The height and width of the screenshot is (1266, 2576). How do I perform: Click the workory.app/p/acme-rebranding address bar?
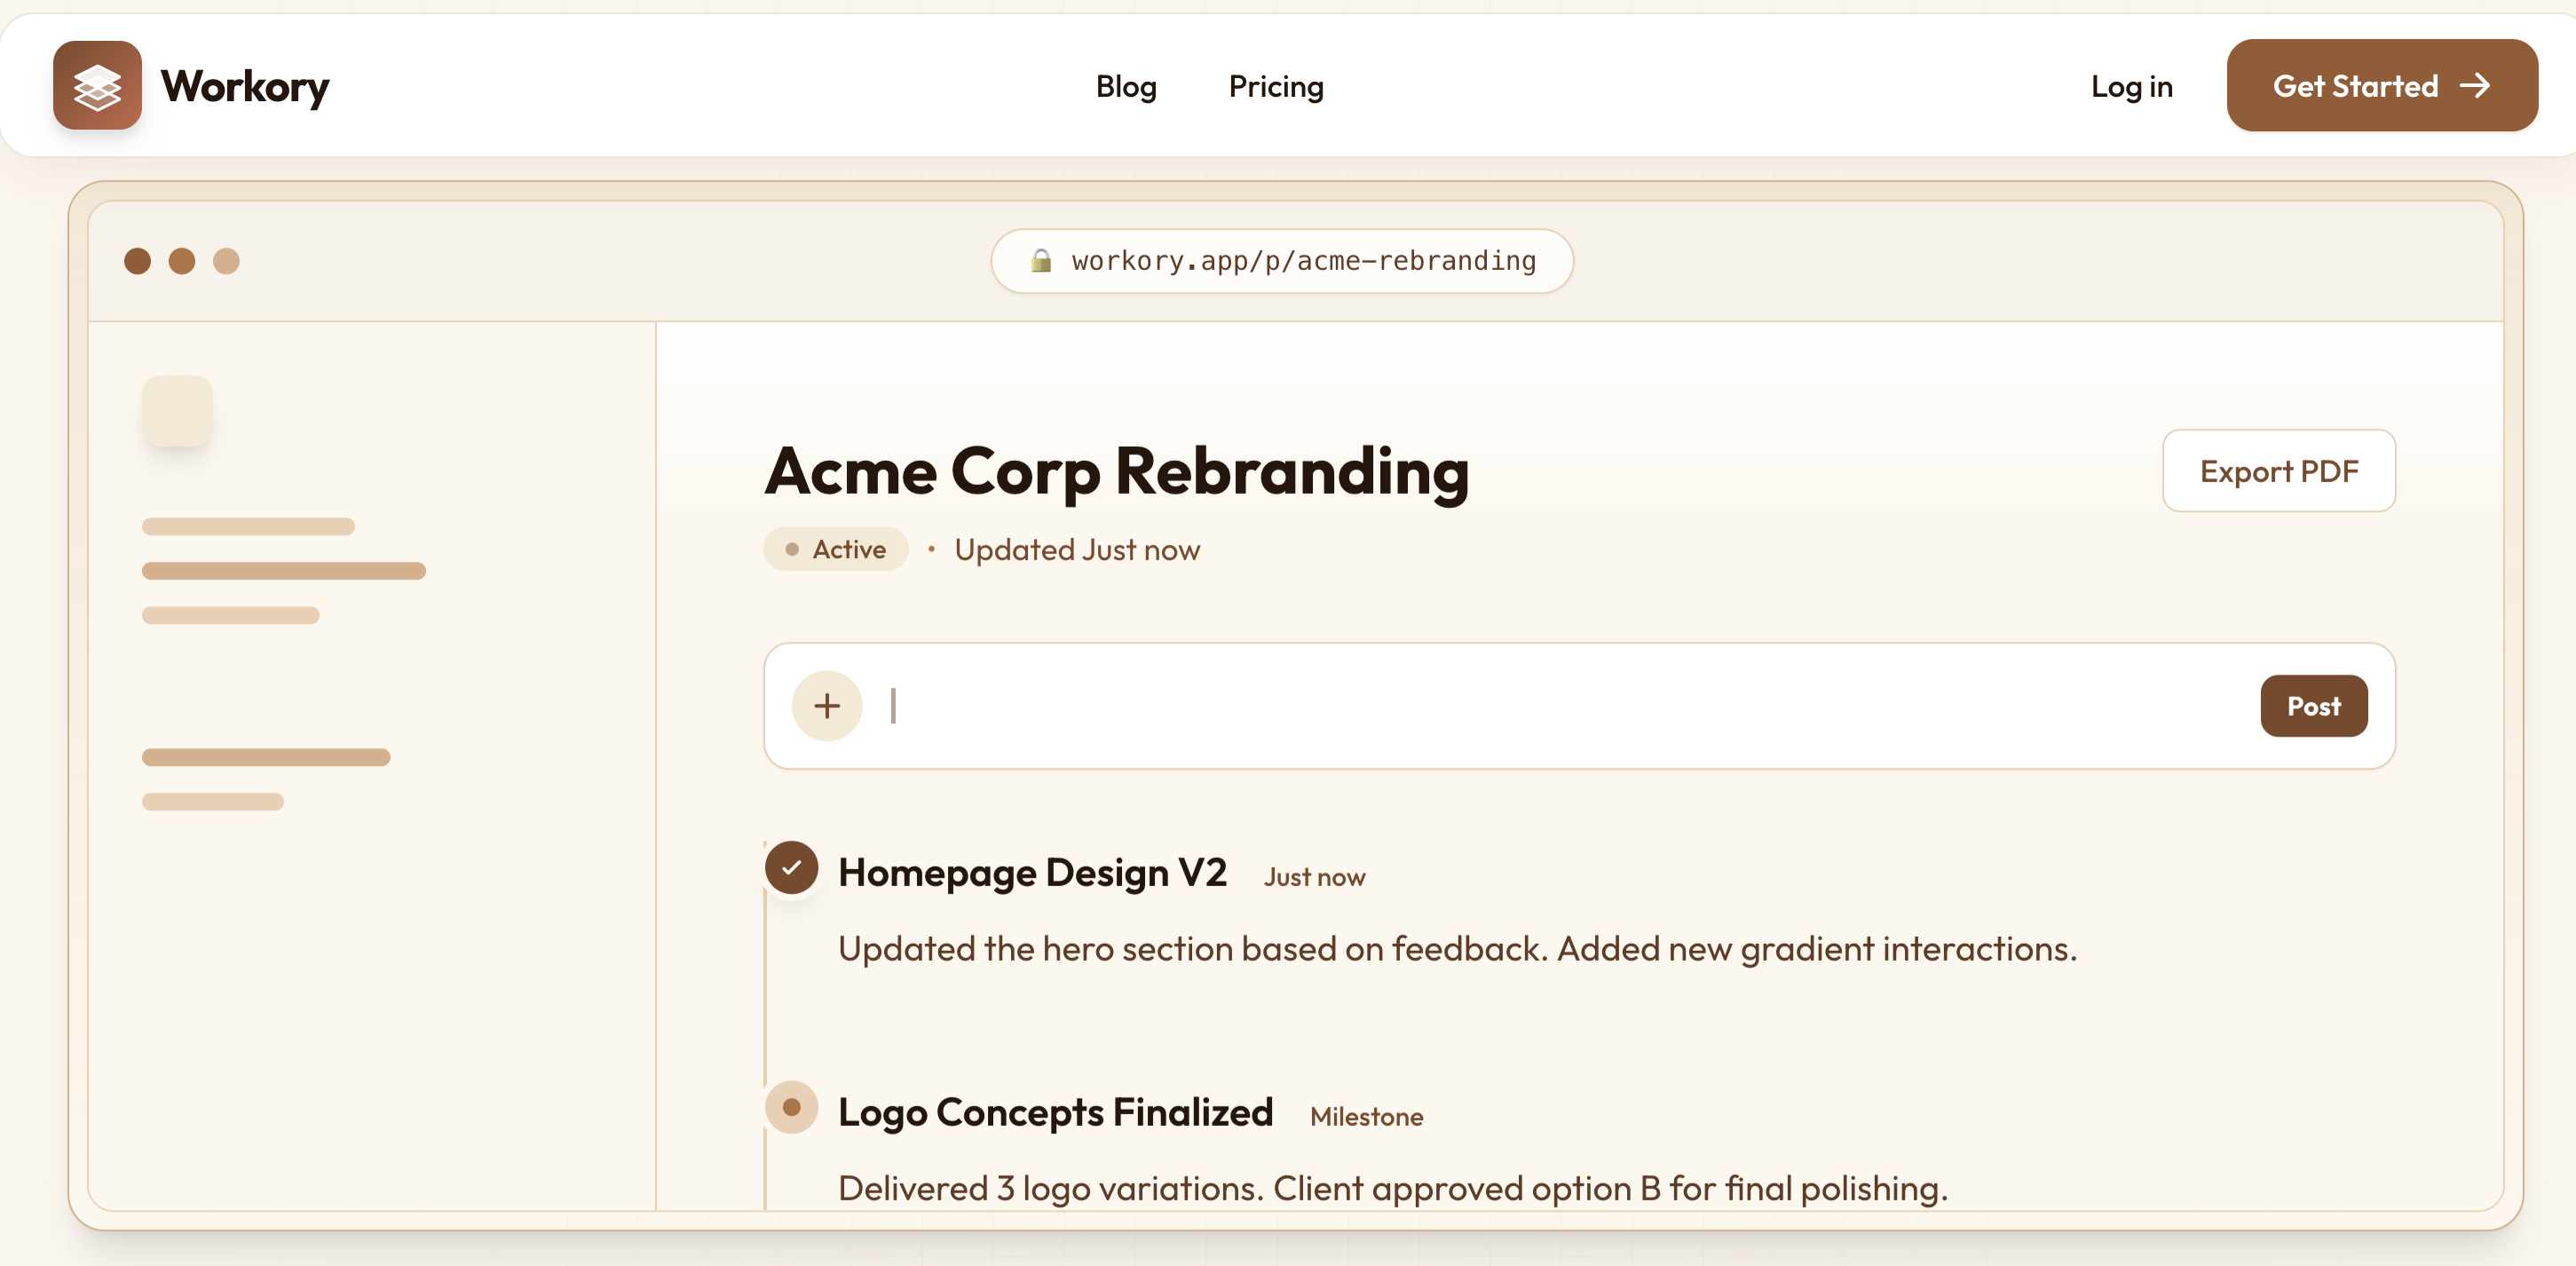[x=1282, y=261]
